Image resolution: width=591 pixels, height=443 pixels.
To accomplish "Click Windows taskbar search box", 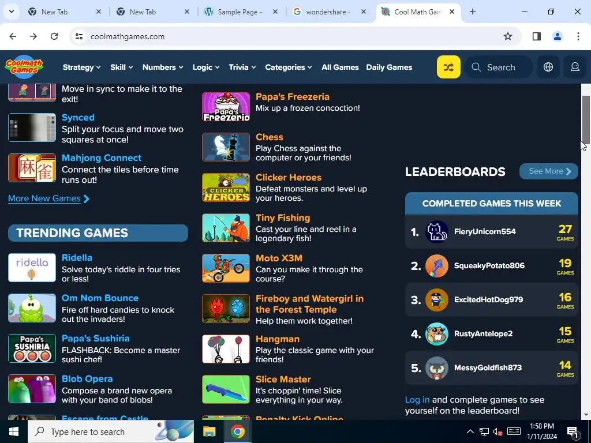I will pyautogui.click(x=111, y=431).
